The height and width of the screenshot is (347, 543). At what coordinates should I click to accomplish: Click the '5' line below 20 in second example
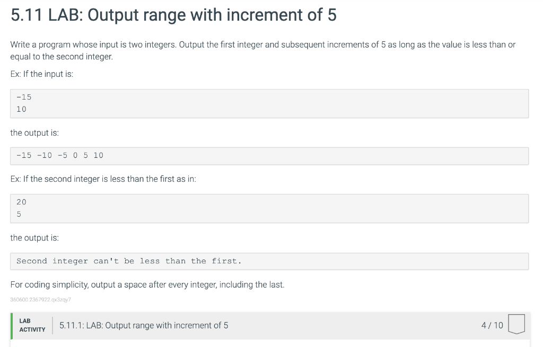19,214
